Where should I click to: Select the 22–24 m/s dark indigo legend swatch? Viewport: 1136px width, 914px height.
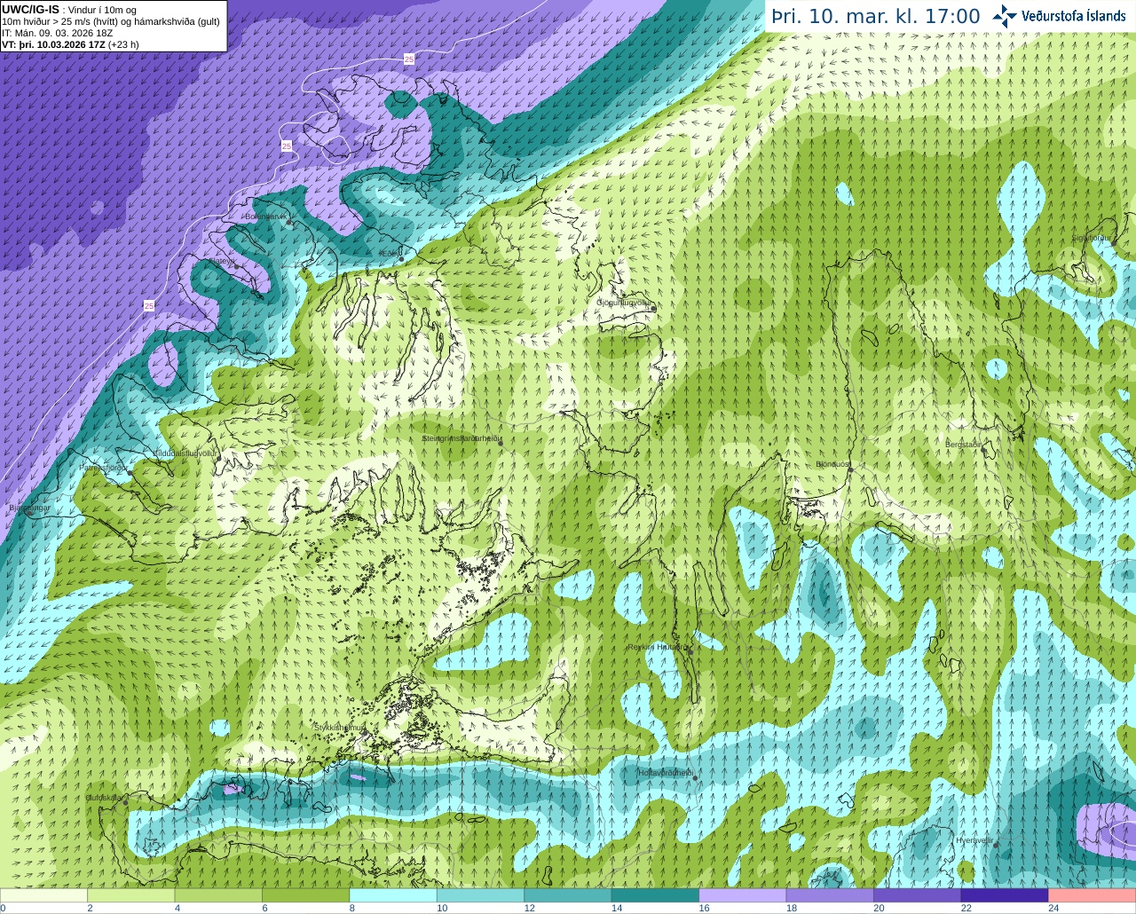click(x=1005, y=894)
